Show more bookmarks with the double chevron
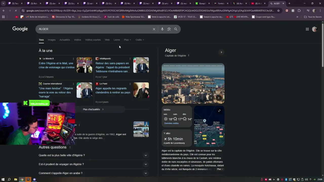The image size is (324, 182). point(297,17)
